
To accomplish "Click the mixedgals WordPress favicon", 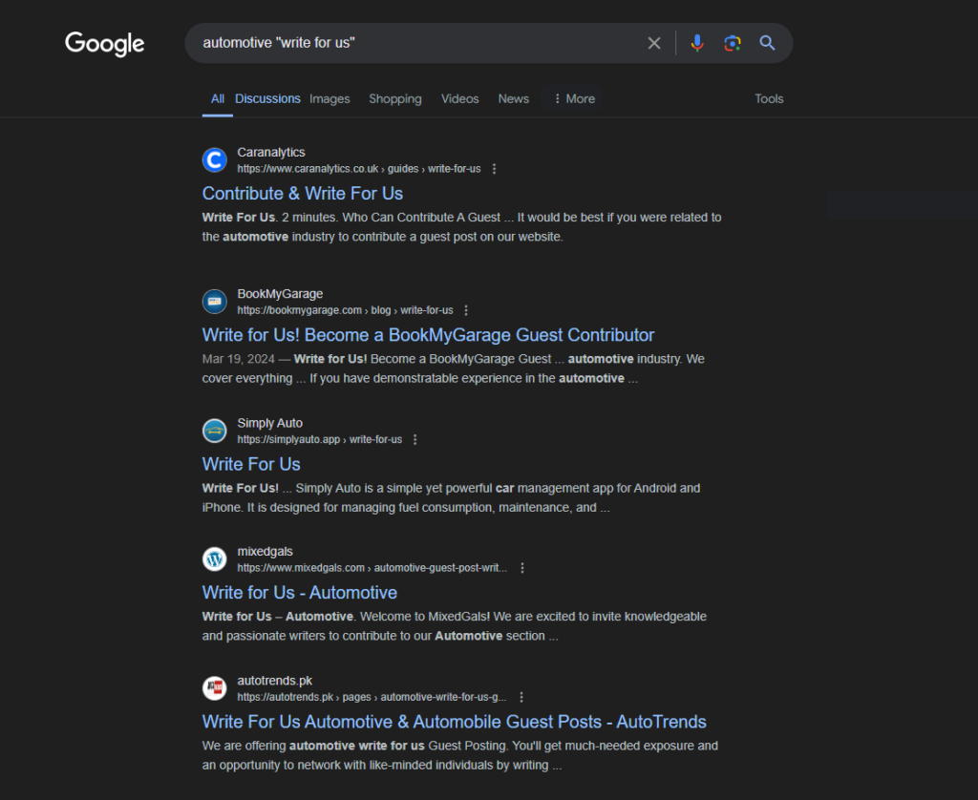I will (x=214, y=559).
